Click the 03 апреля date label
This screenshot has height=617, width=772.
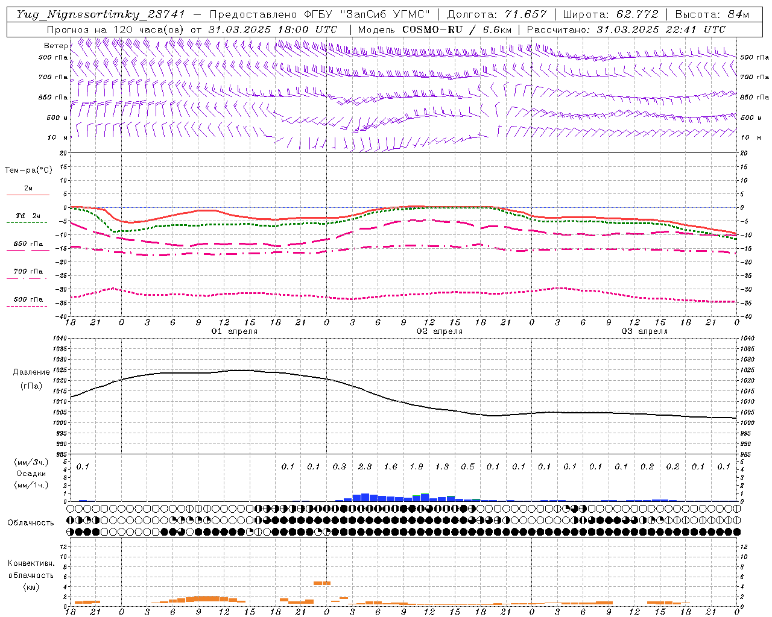click(x=645, y=331)
